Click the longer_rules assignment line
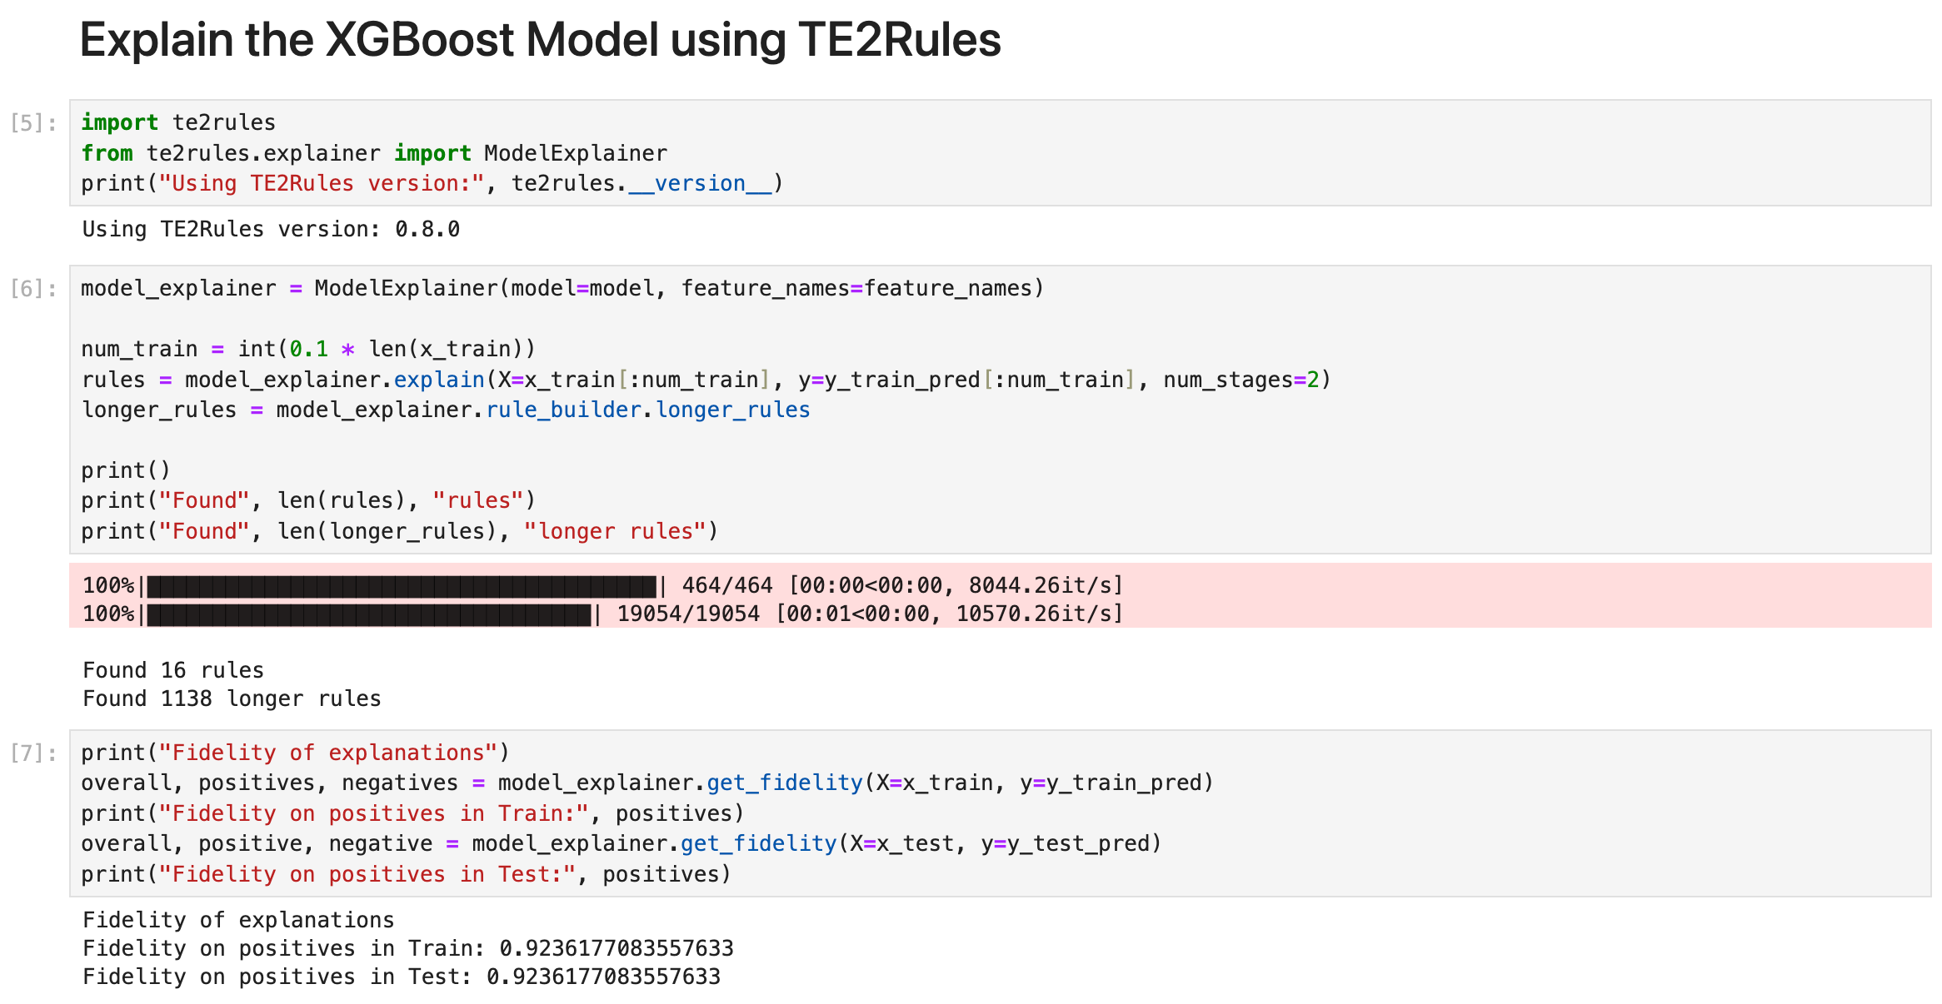 (x=445, y=410)
